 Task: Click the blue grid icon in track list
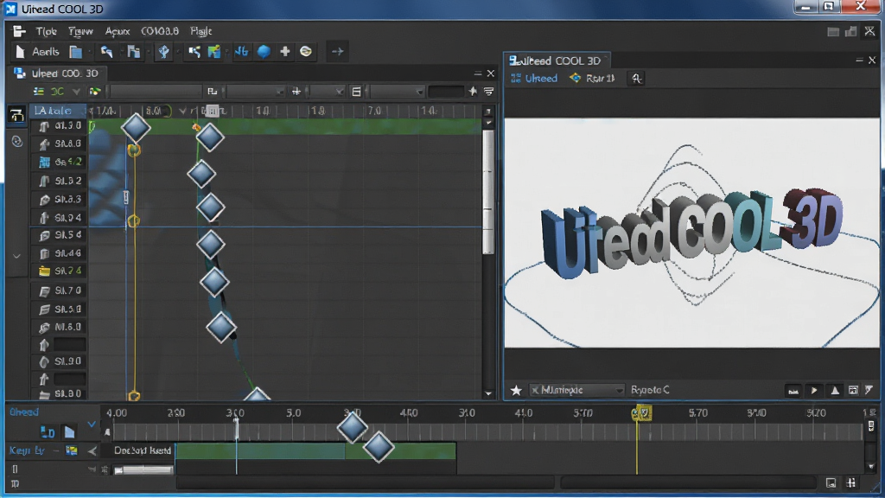(x=44, y=162)
